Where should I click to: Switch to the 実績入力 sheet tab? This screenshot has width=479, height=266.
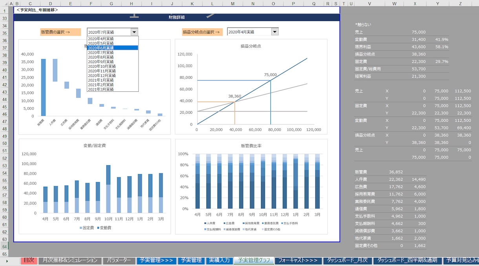[x=219, y=261]
